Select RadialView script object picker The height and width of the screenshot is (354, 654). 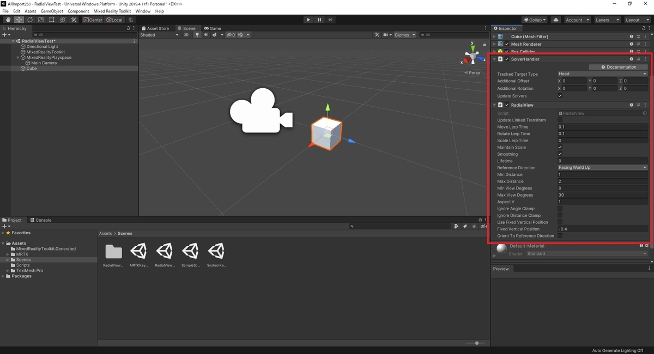click(645, 113)
